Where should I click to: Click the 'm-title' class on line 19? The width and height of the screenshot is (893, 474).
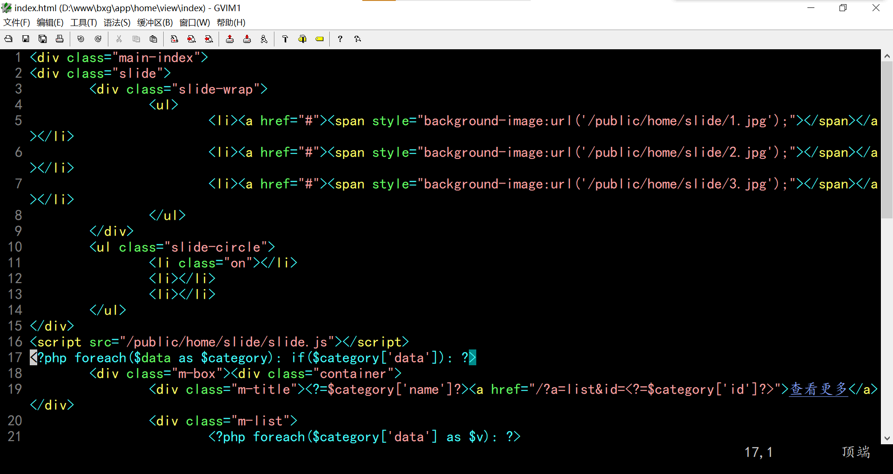coord(264,389)
